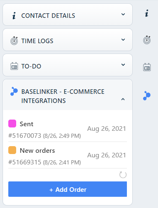Click the orange New orders swatch
158x208 pixels.
point(12,150)
